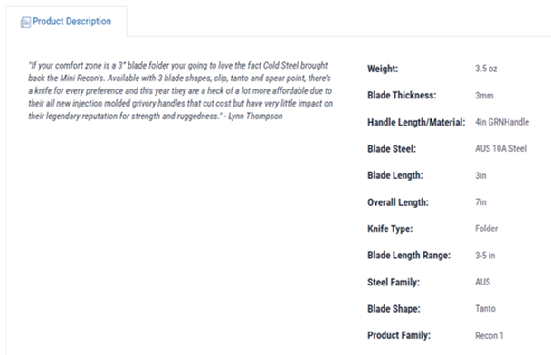551x355 pixels.
Task: Select the Blade Thickness label
Action: [x=402, y=96]
